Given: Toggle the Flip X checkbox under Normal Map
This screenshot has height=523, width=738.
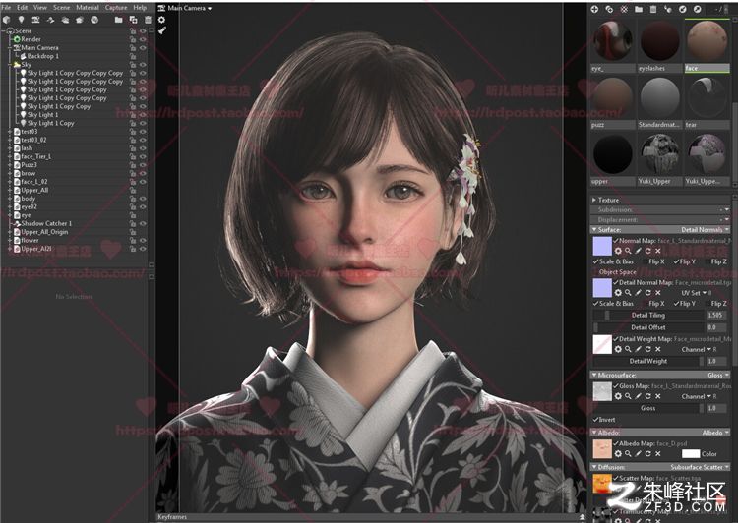Looking at the screenshot, I should [652, 261].
